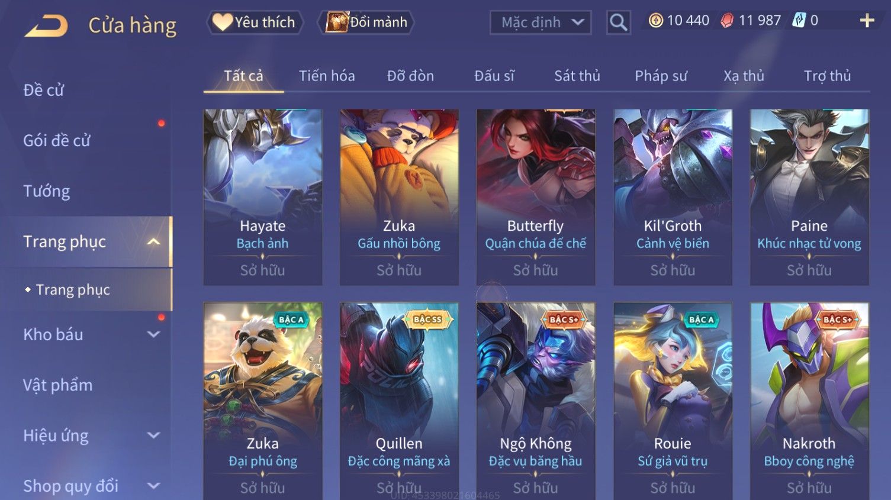This screenshot has width=891, height=500.
Task: Tap the blue voucher currency icon
Action: pyautogui.click(x=799, y=21)
